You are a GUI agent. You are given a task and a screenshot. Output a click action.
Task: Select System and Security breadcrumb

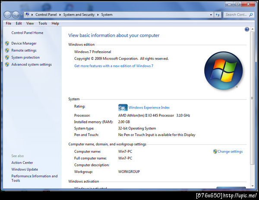[79, 15]
